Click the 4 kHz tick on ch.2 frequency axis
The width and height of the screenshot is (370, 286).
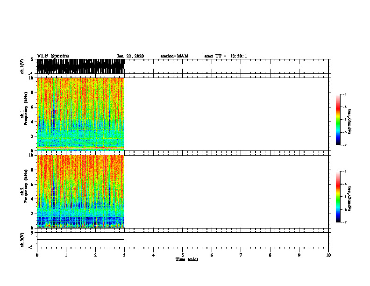tap(33, 199)
